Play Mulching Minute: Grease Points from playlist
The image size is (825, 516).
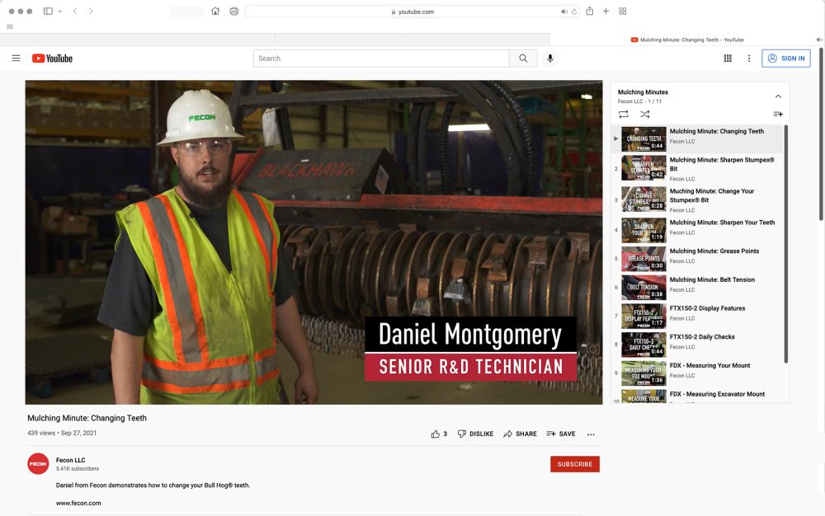[x=714, y=251]
